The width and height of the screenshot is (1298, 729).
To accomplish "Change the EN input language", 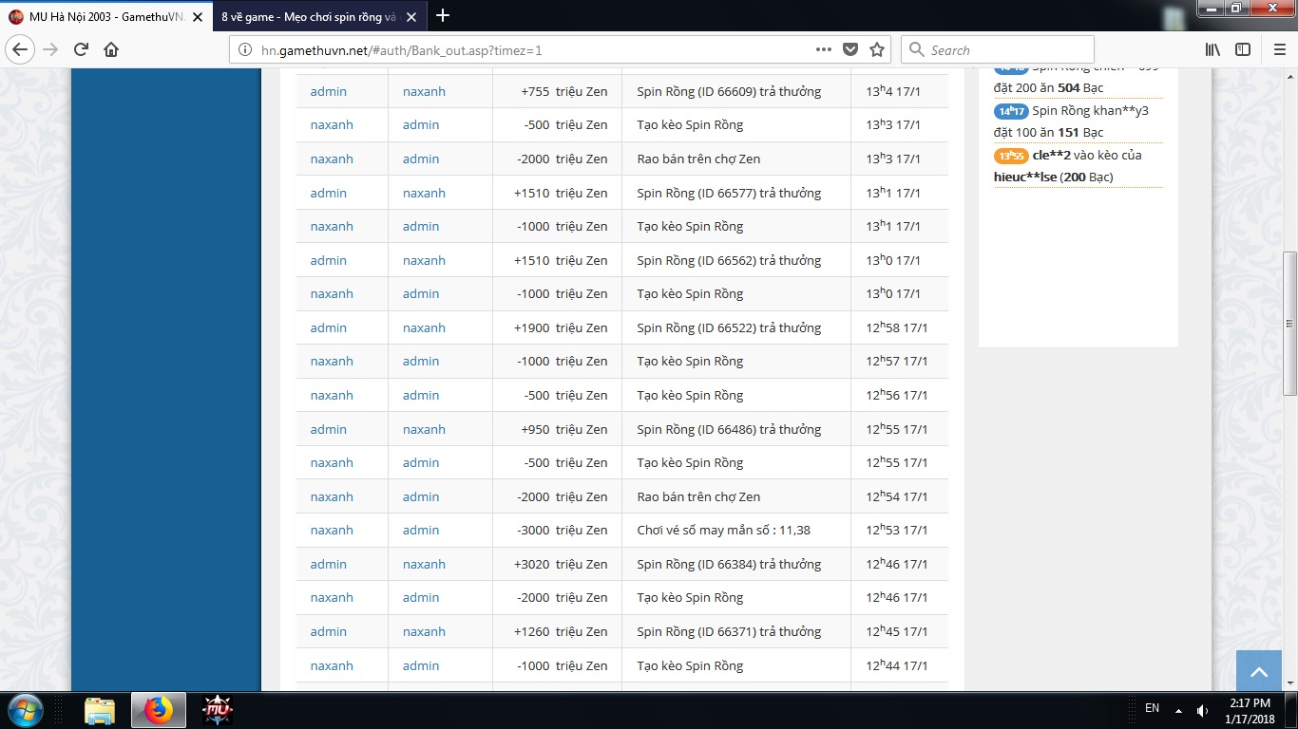I will (1152, 708).
